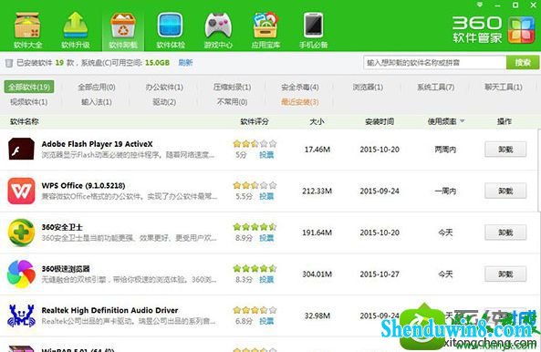
Task: Sort by the 软件名称 column header
Action: (25, 121)
